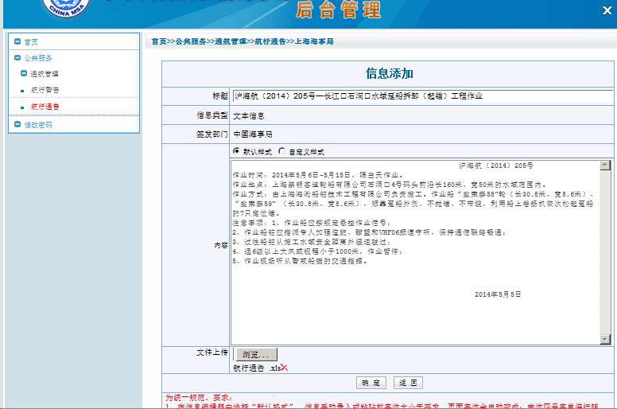Close window with top-right X
Image resolution: width=617 pixels, height=409 pixels.
[607, 10]
